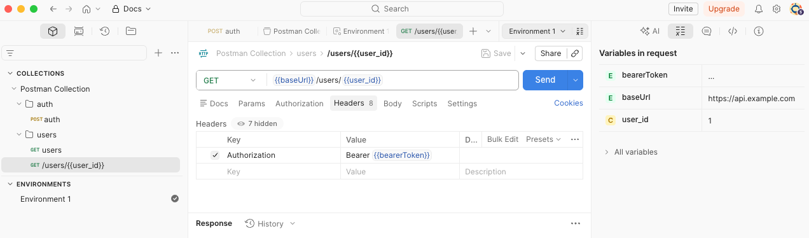Open the Presets dropdown

[544, 139]
